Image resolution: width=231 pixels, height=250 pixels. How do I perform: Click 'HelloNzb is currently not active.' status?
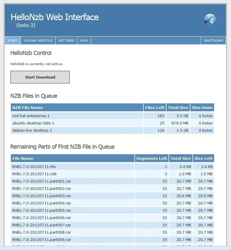coord(37,64)
